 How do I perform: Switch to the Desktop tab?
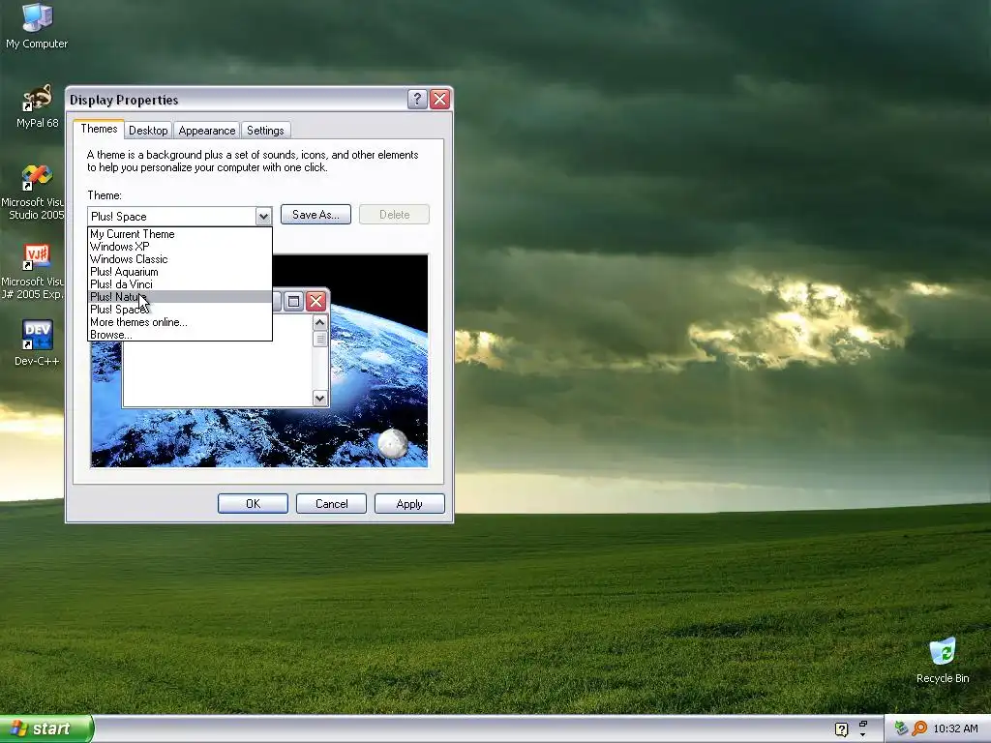pyautogui.click(x=148, y=131)
